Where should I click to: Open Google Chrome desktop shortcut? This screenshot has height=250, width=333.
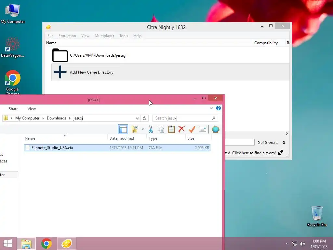pyautogui.click(x=13, y=82)
